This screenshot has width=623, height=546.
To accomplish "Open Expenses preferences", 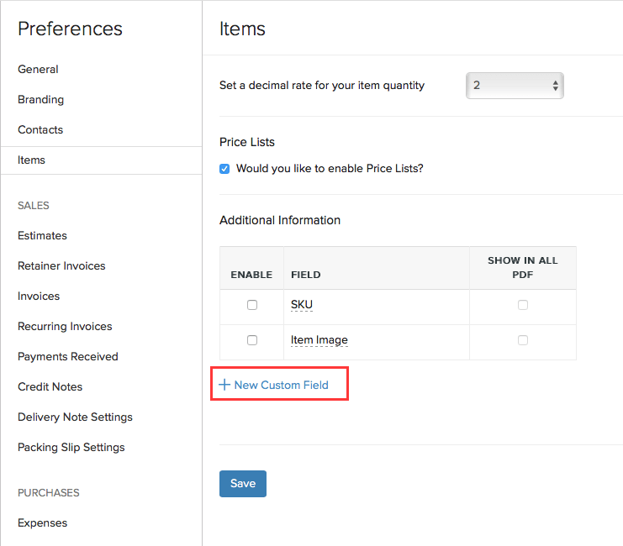I will tap(42, 522).
